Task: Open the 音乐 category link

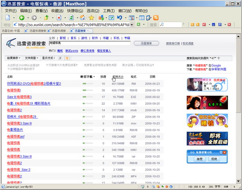Action: [73, 38]
